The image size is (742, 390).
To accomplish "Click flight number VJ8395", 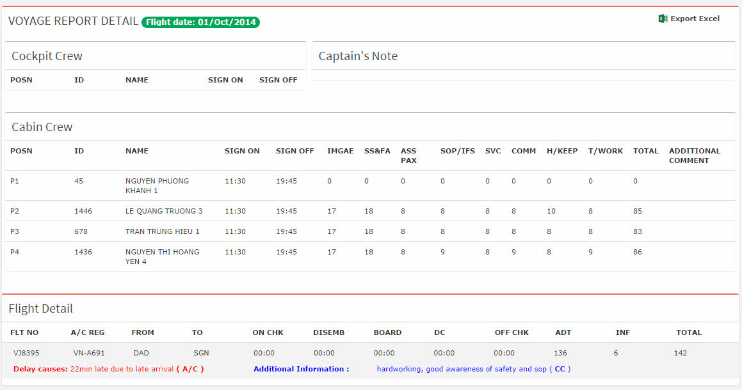I will (x=26, y=353).
